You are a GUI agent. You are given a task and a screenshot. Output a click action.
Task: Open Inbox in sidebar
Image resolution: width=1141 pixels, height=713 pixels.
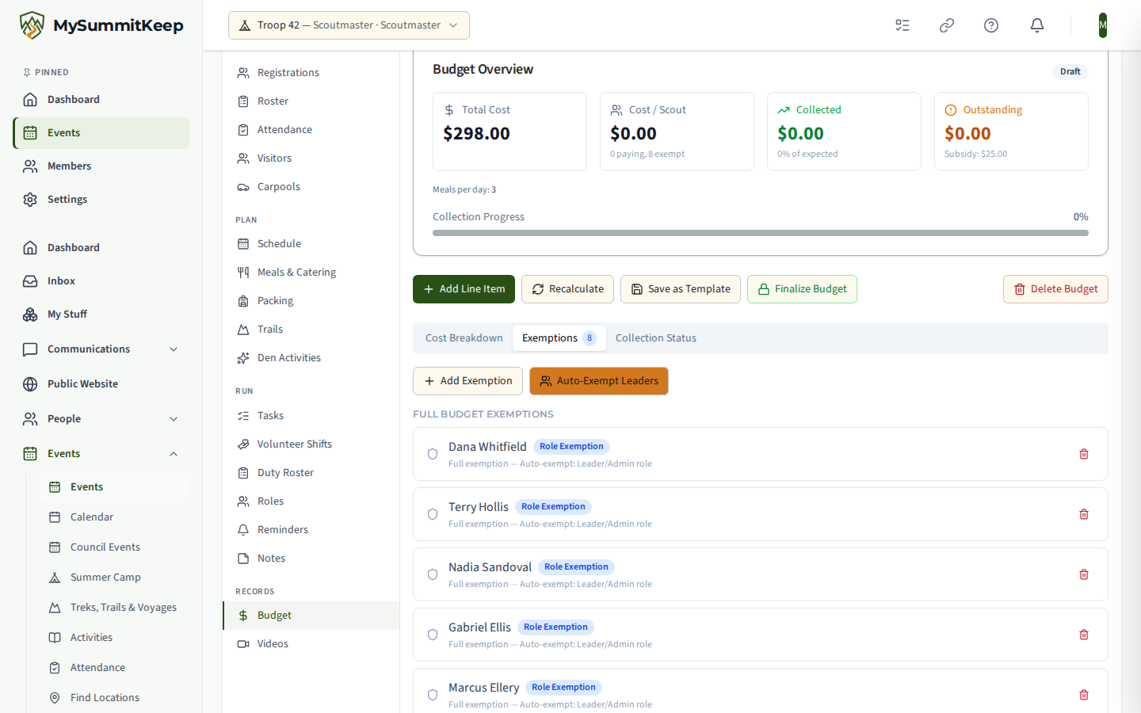[x=101, y=281]
